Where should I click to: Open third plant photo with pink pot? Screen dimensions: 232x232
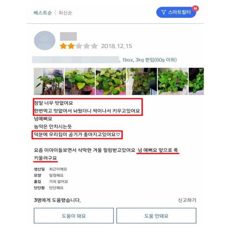click(x=111, y=81)
